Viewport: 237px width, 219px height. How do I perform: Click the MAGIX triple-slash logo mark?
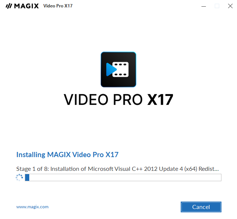click(9, 6)
